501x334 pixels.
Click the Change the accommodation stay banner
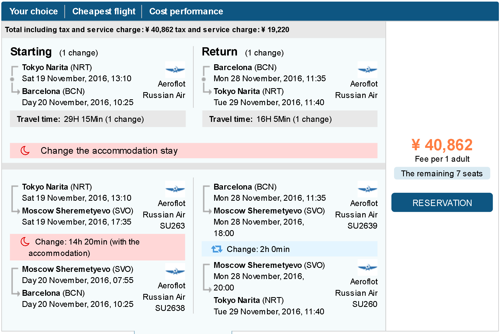click(x=194, y=151)
